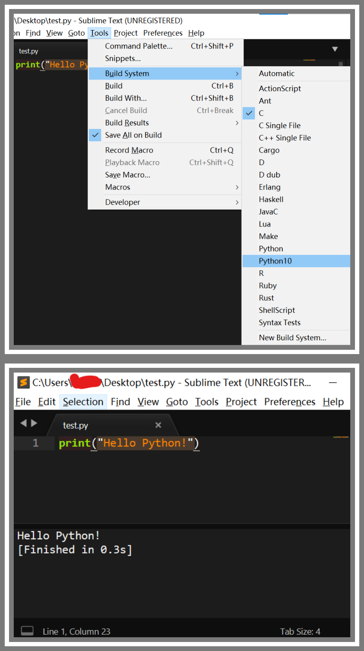Open the tab list dropdown triangle in upper window
364x651 pixels.
pyautogui.click(x=335, y=49)
